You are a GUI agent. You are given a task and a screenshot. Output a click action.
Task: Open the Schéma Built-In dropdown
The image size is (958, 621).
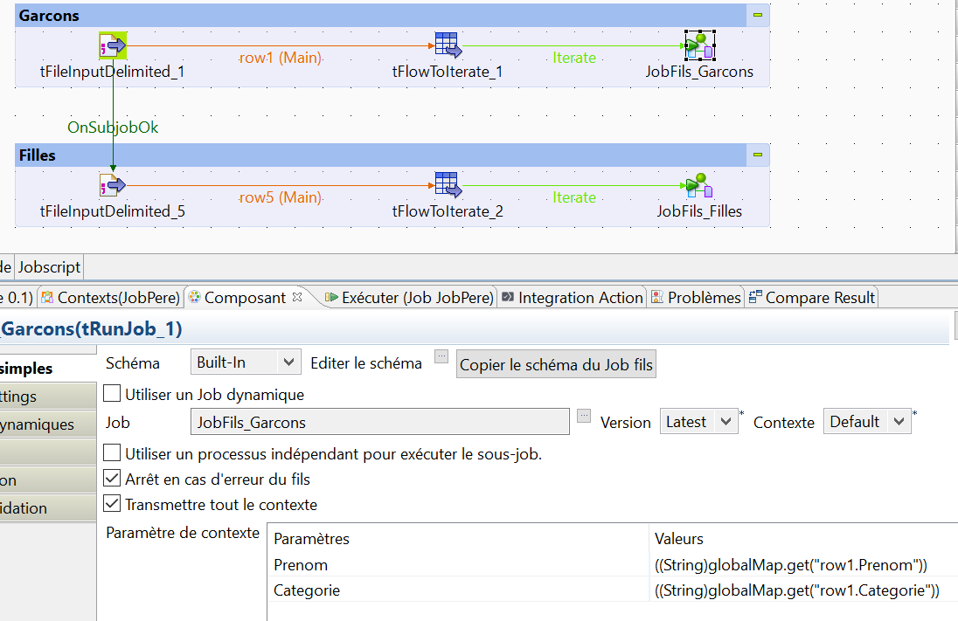(x=246, y=362)
